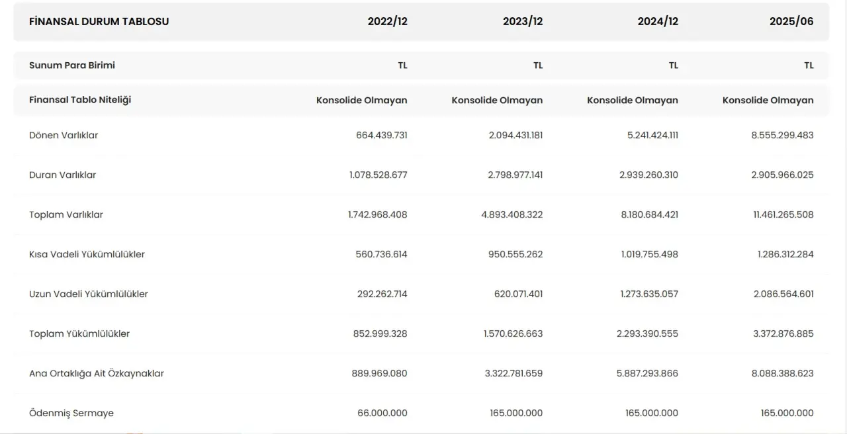Click the FİNANSAL DURUM TABLOSU header title

99,21
